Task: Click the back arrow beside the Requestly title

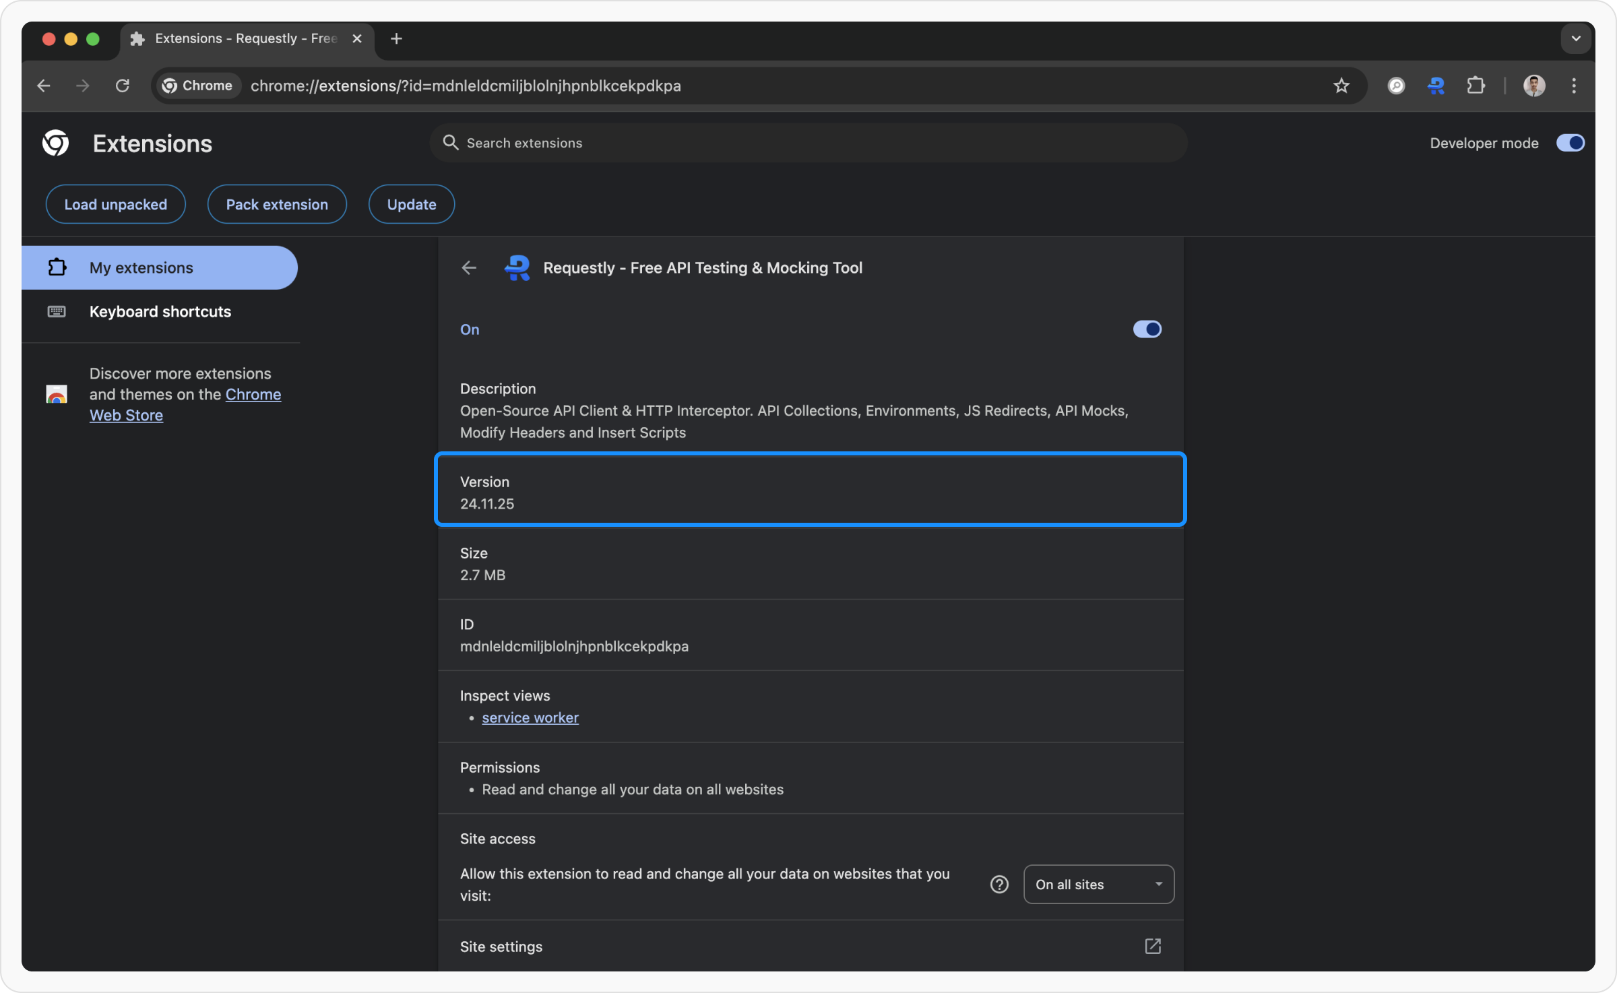Action: pos(469,267)
